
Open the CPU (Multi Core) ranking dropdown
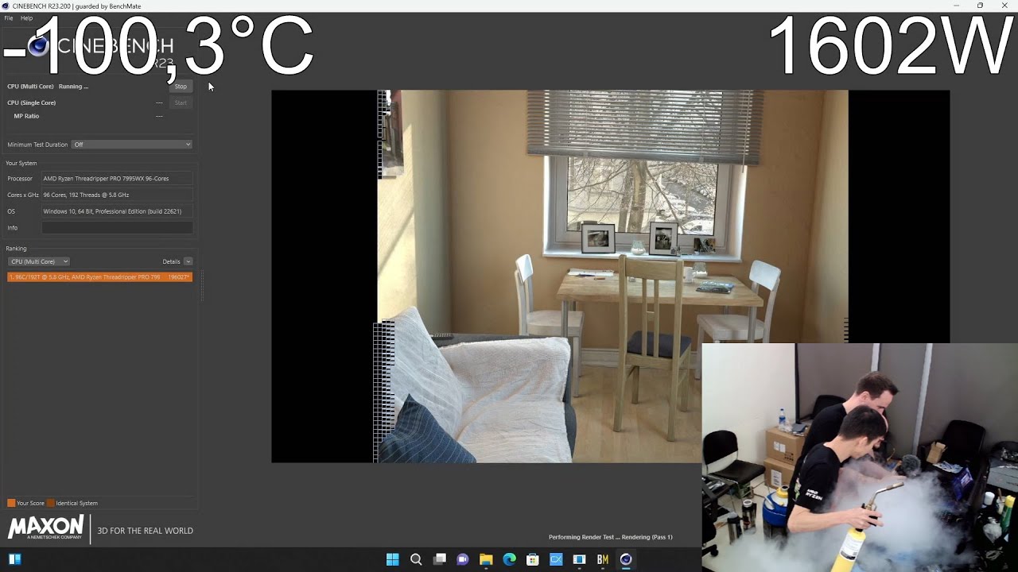(x=39, y=261)
